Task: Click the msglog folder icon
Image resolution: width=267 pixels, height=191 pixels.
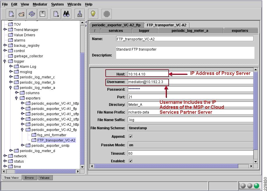Action: (x=16, y=72)
